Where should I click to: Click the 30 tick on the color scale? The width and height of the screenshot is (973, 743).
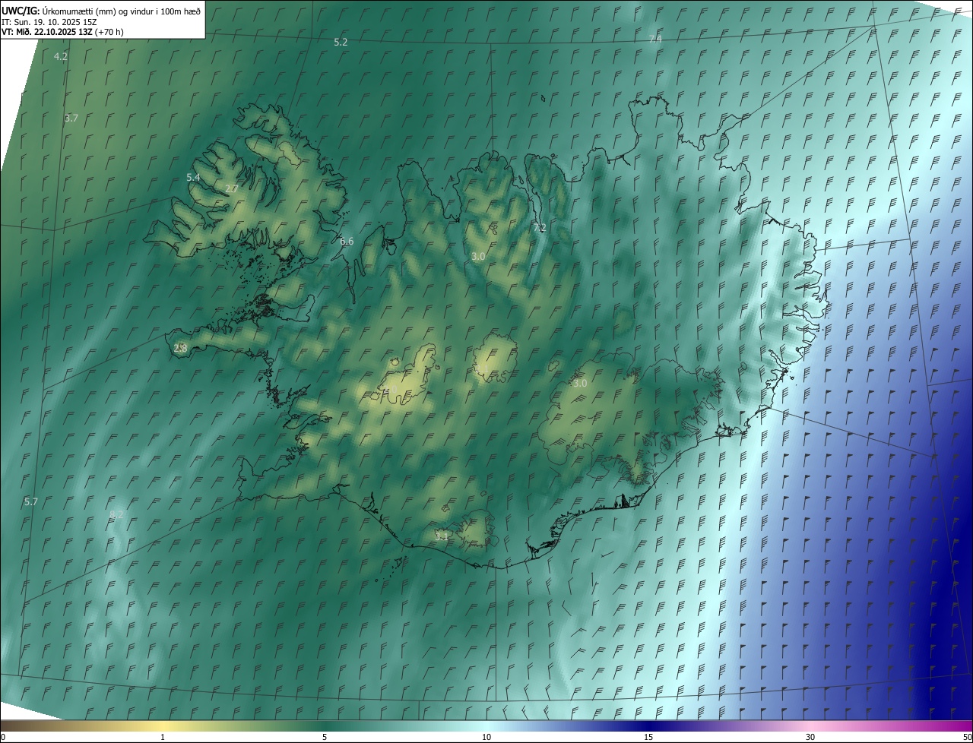pyautogui.click(x=810, y=737)
